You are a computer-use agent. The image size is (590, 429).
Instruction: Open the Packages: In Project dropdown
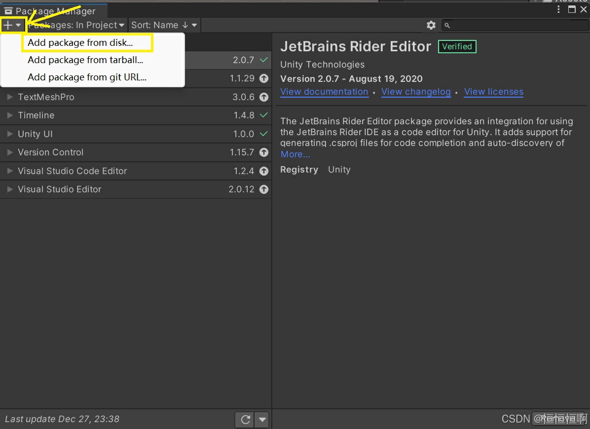click(x=76, y=25)
